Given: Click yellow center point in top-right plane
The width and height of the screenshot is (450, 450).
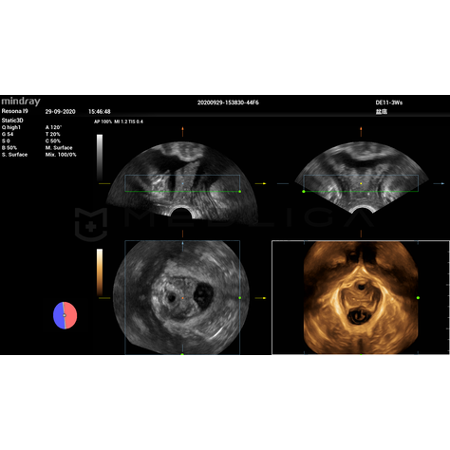Looking at the screenshot, I should pos(361,183).
